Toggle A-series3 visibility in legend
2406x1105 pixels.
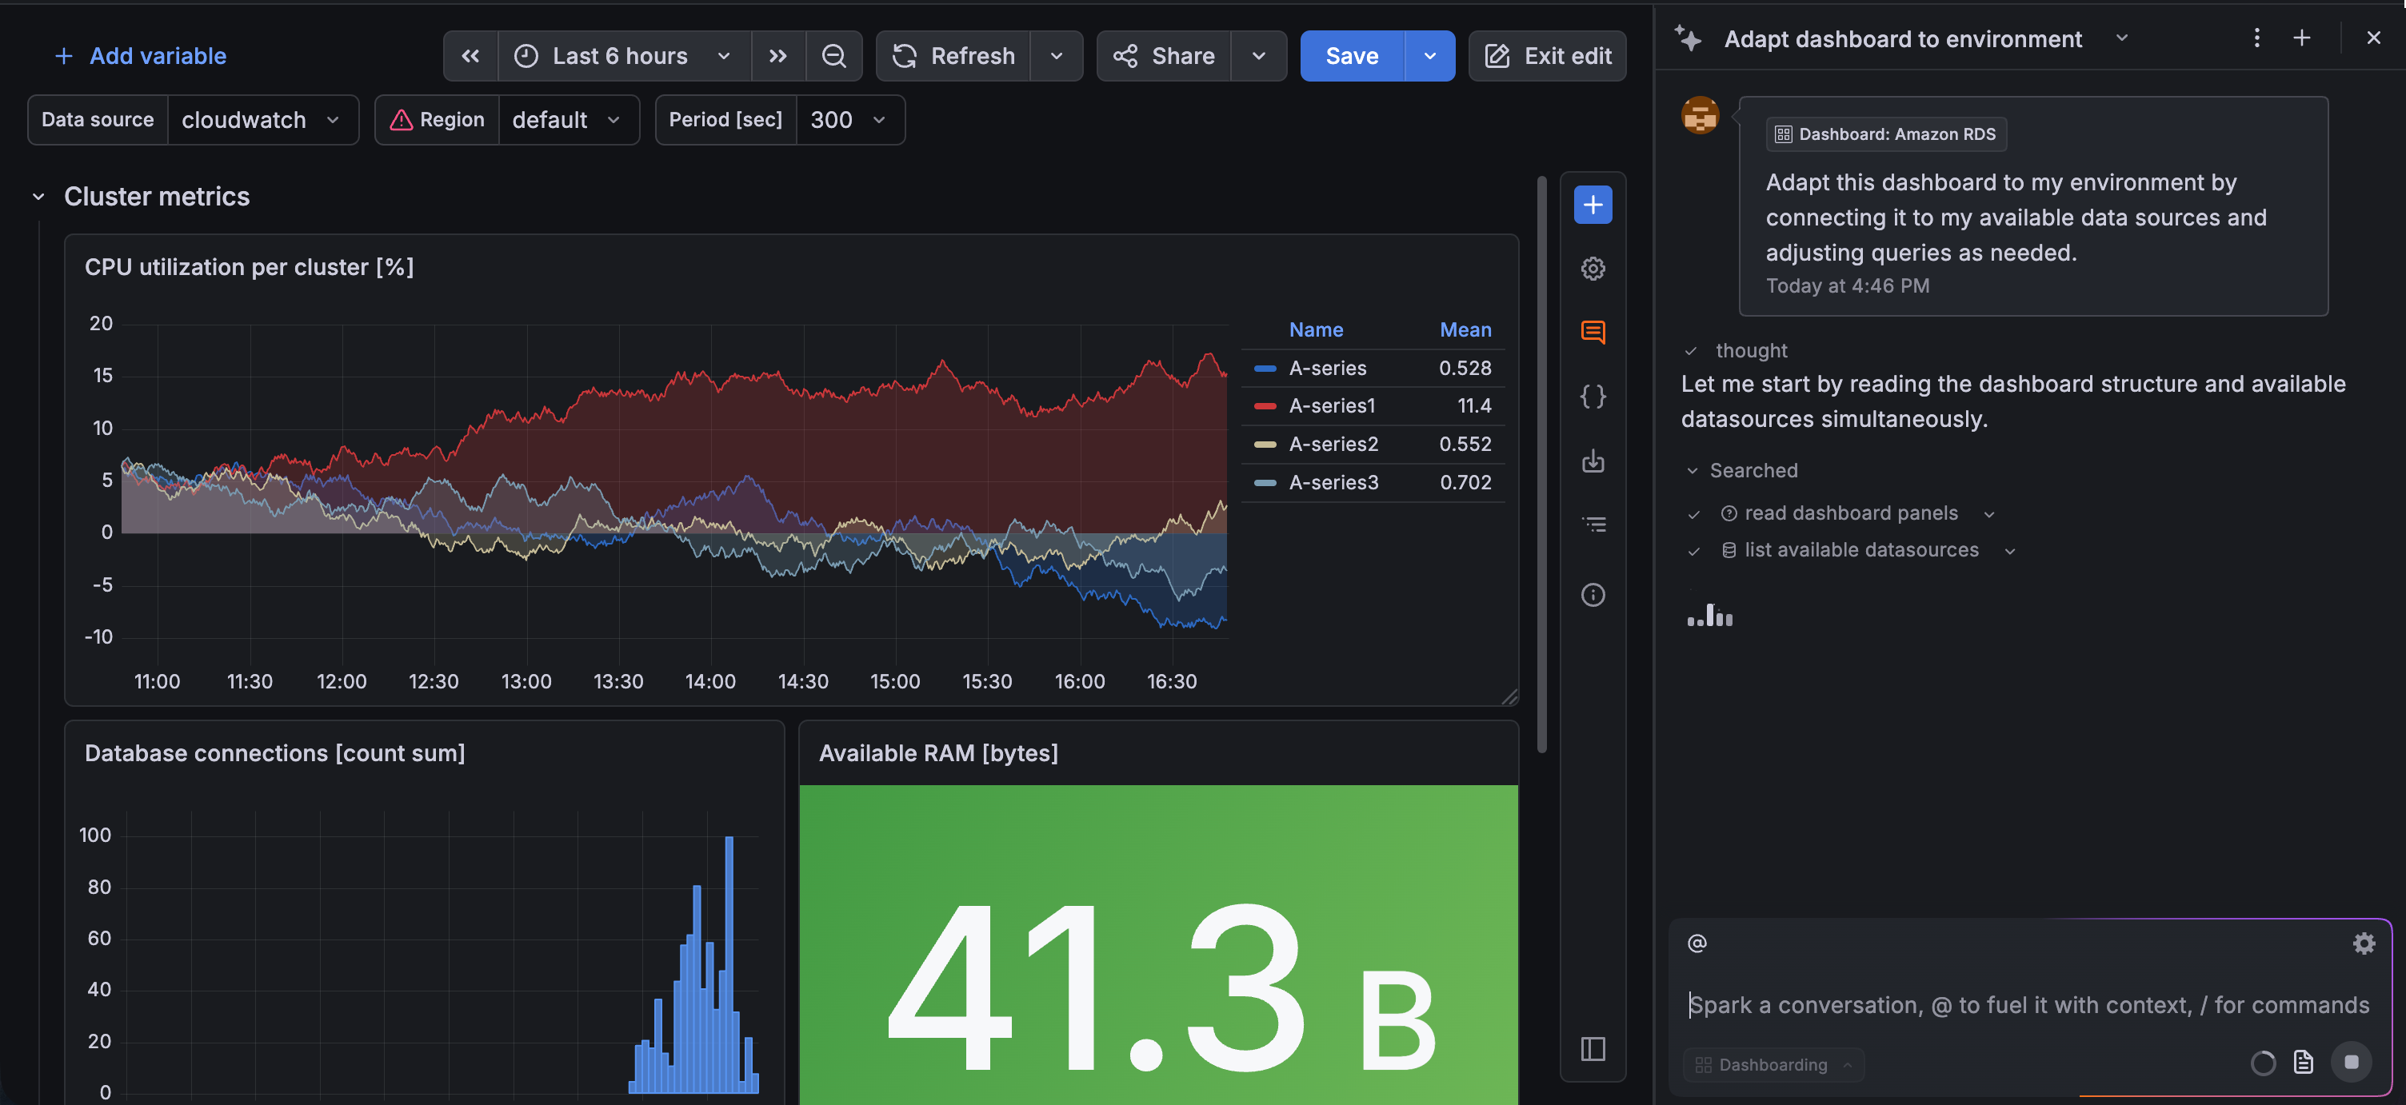tap(1333, 482)
